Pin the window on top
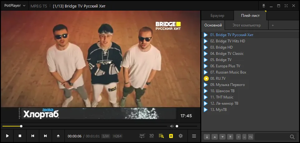Viewport: 300px width, 143px height. pos(264,6)
